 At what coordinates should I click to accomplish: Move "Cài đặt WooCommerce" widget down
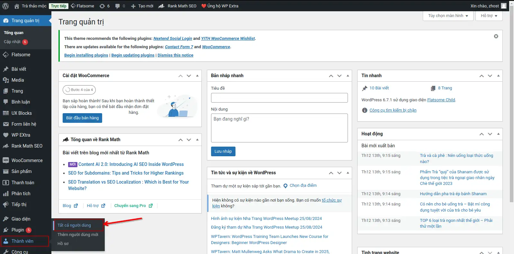189,76
